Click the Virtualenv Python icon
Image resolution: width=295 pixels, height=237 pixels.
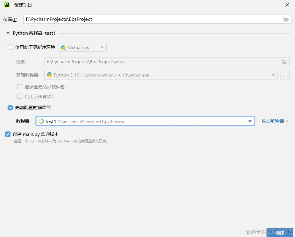tap(64, 47)
